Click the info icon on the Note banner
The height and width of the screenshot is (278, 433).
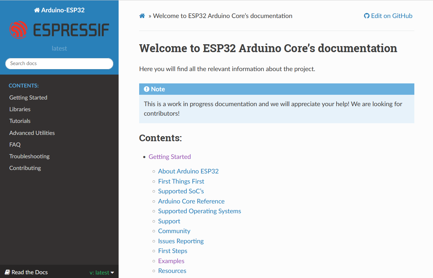[146, 89]
